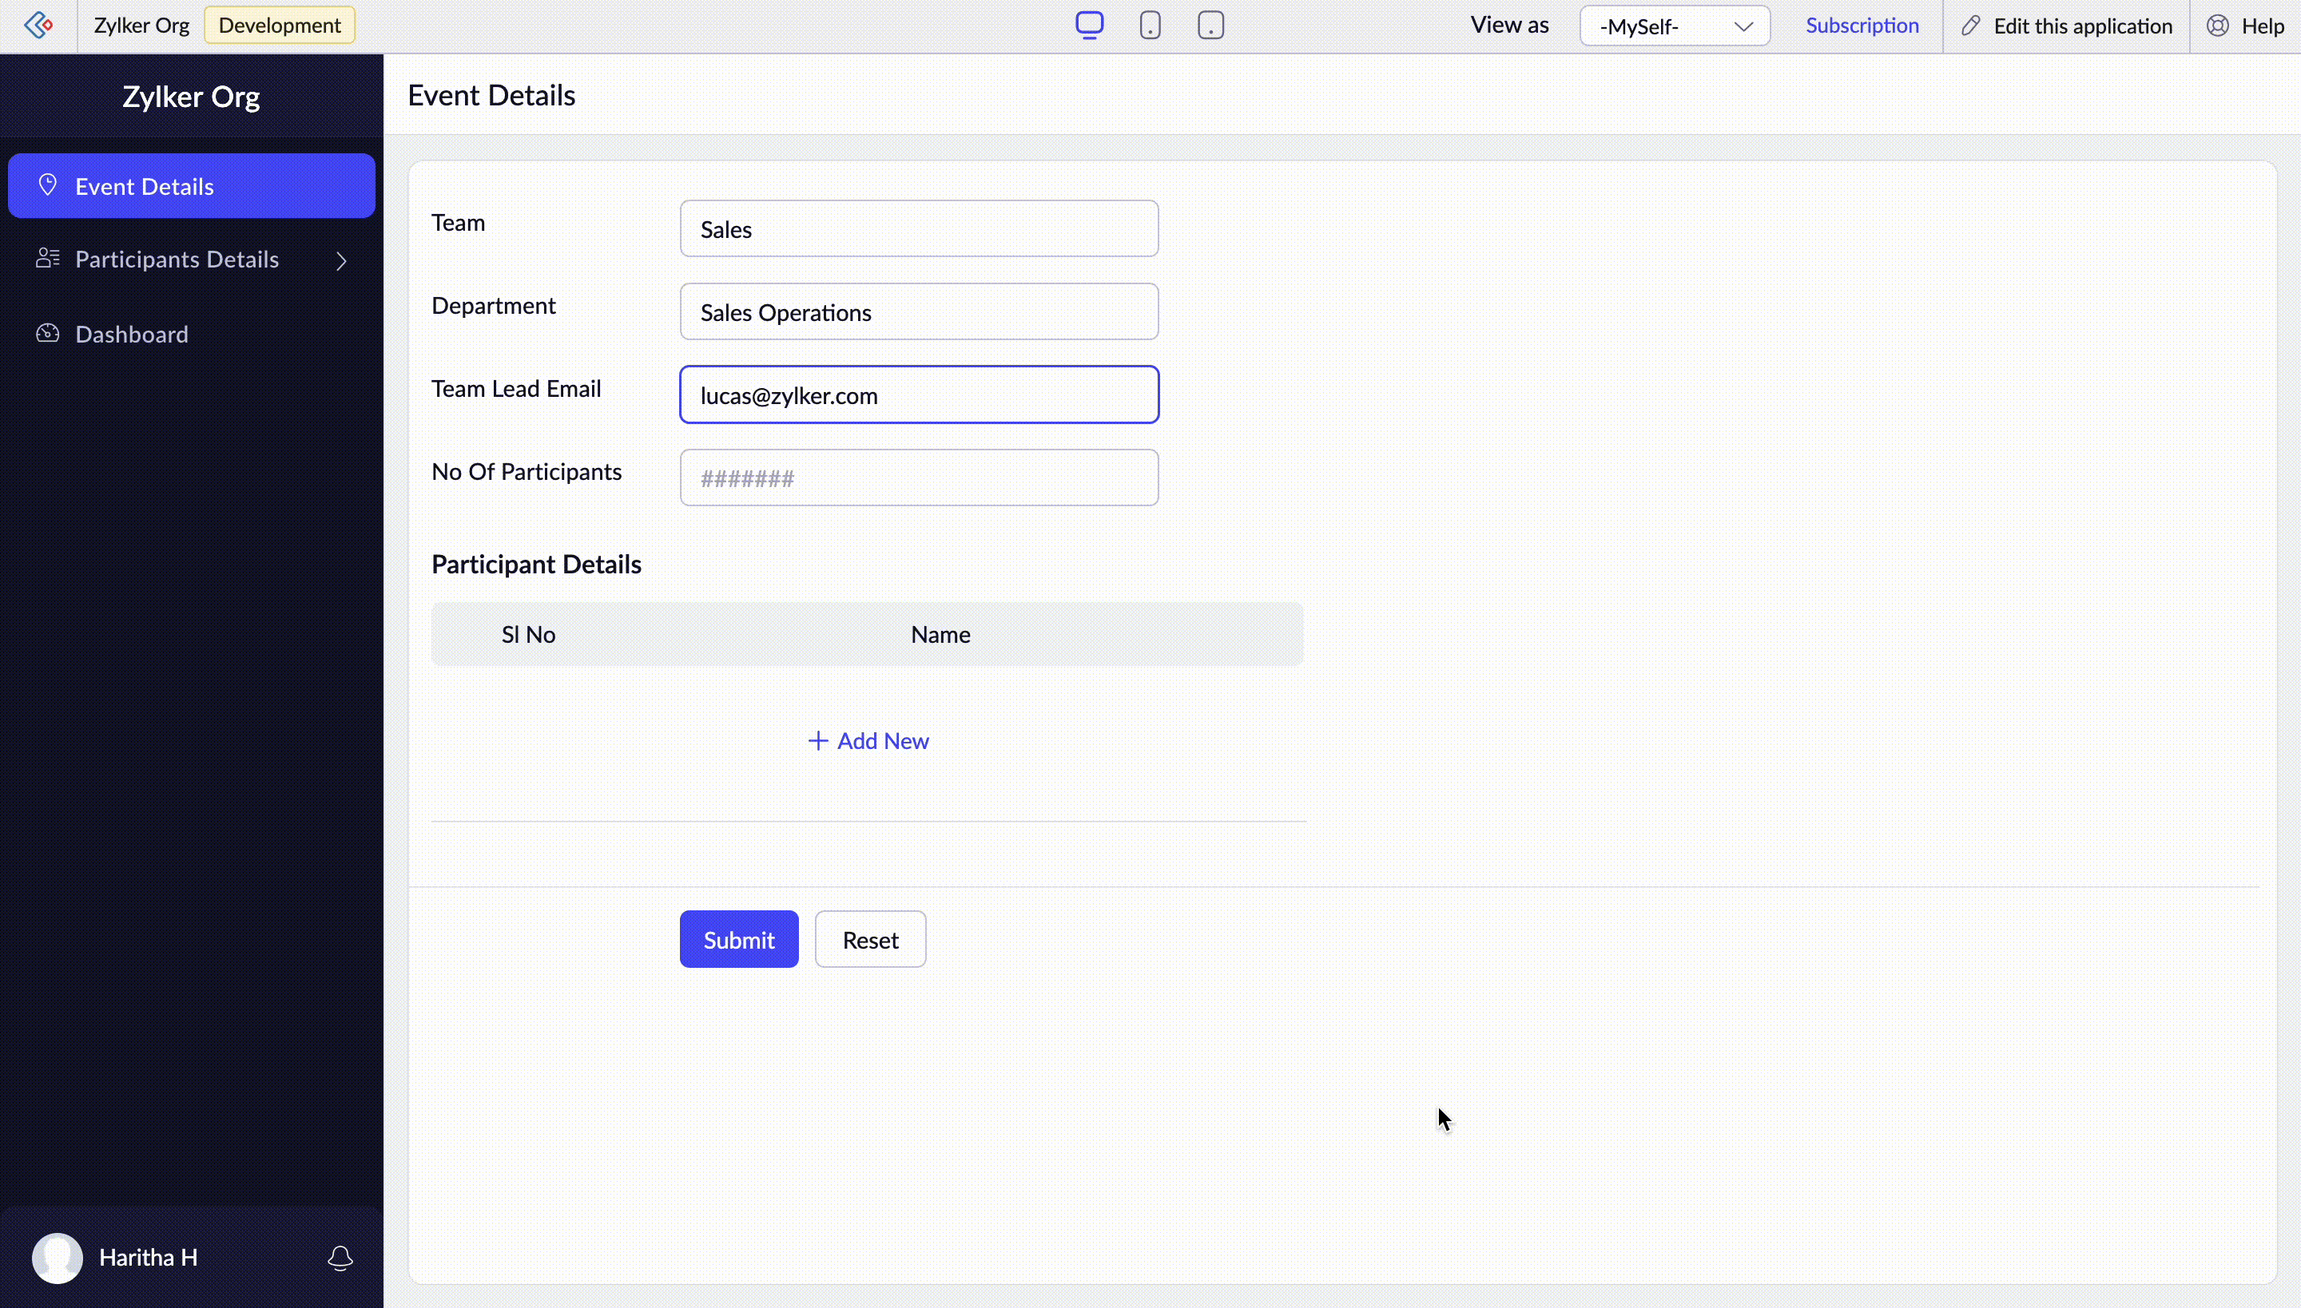Focus the No Of Participants field

click(919, 478)
